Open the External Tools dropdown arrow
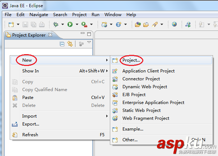This screenshot has width=218, height=156. click(x=91, y=24)
